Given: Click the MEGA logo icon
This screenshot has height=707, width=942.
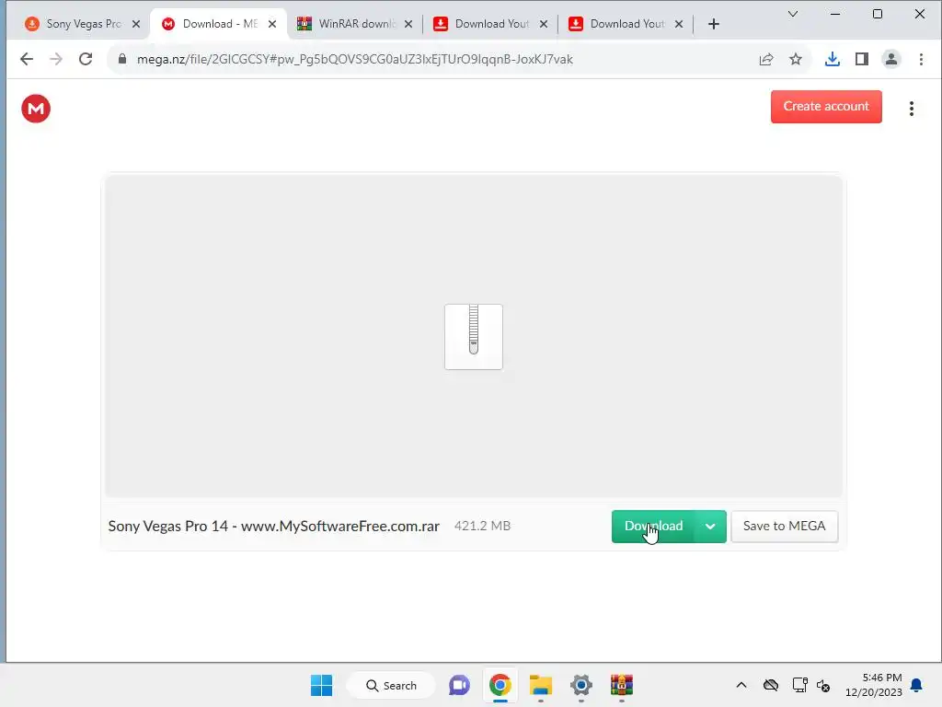Looking at the screenshot, I should click(x=36, y=109).
